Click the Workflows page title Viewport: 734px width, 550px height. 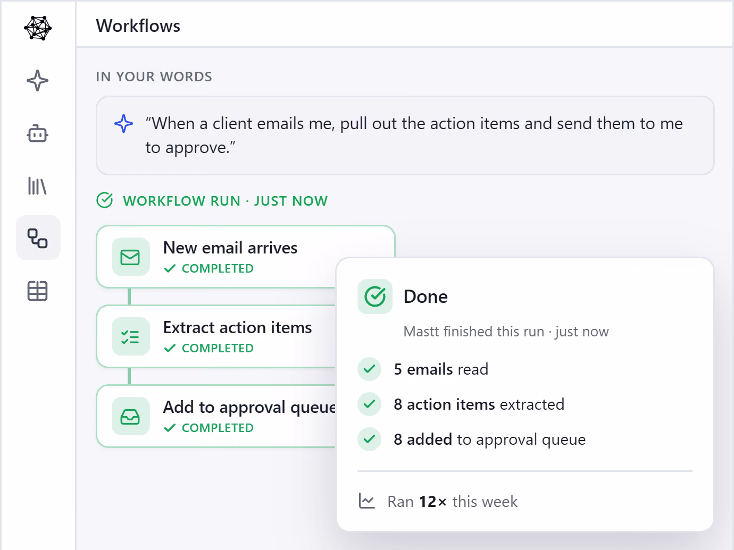pos(138,26)
